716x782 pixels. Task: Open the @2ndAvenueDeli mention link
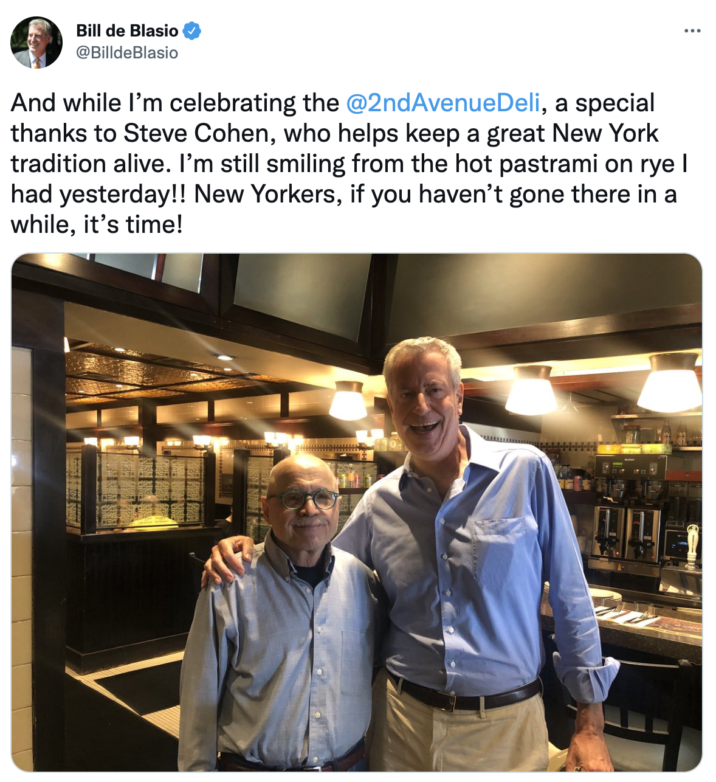pyautogui.click(x=443, y=103)
